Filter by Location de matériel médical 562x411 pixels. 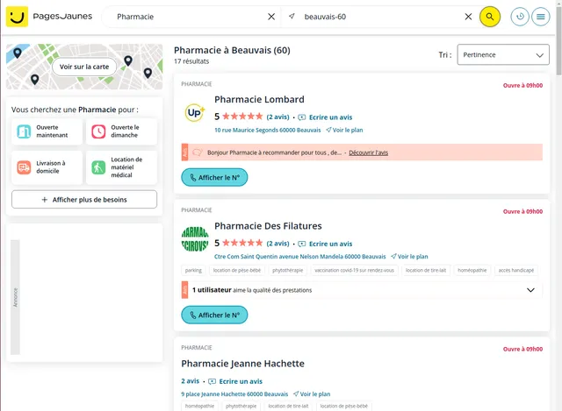pyautogui.click(x=121, y=167)
